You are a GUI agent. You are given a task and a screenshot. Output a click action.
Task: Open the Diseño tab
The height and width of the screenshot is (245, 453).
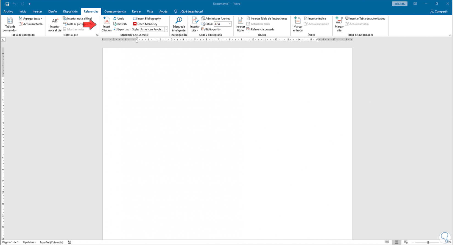[x=52, y=11]
